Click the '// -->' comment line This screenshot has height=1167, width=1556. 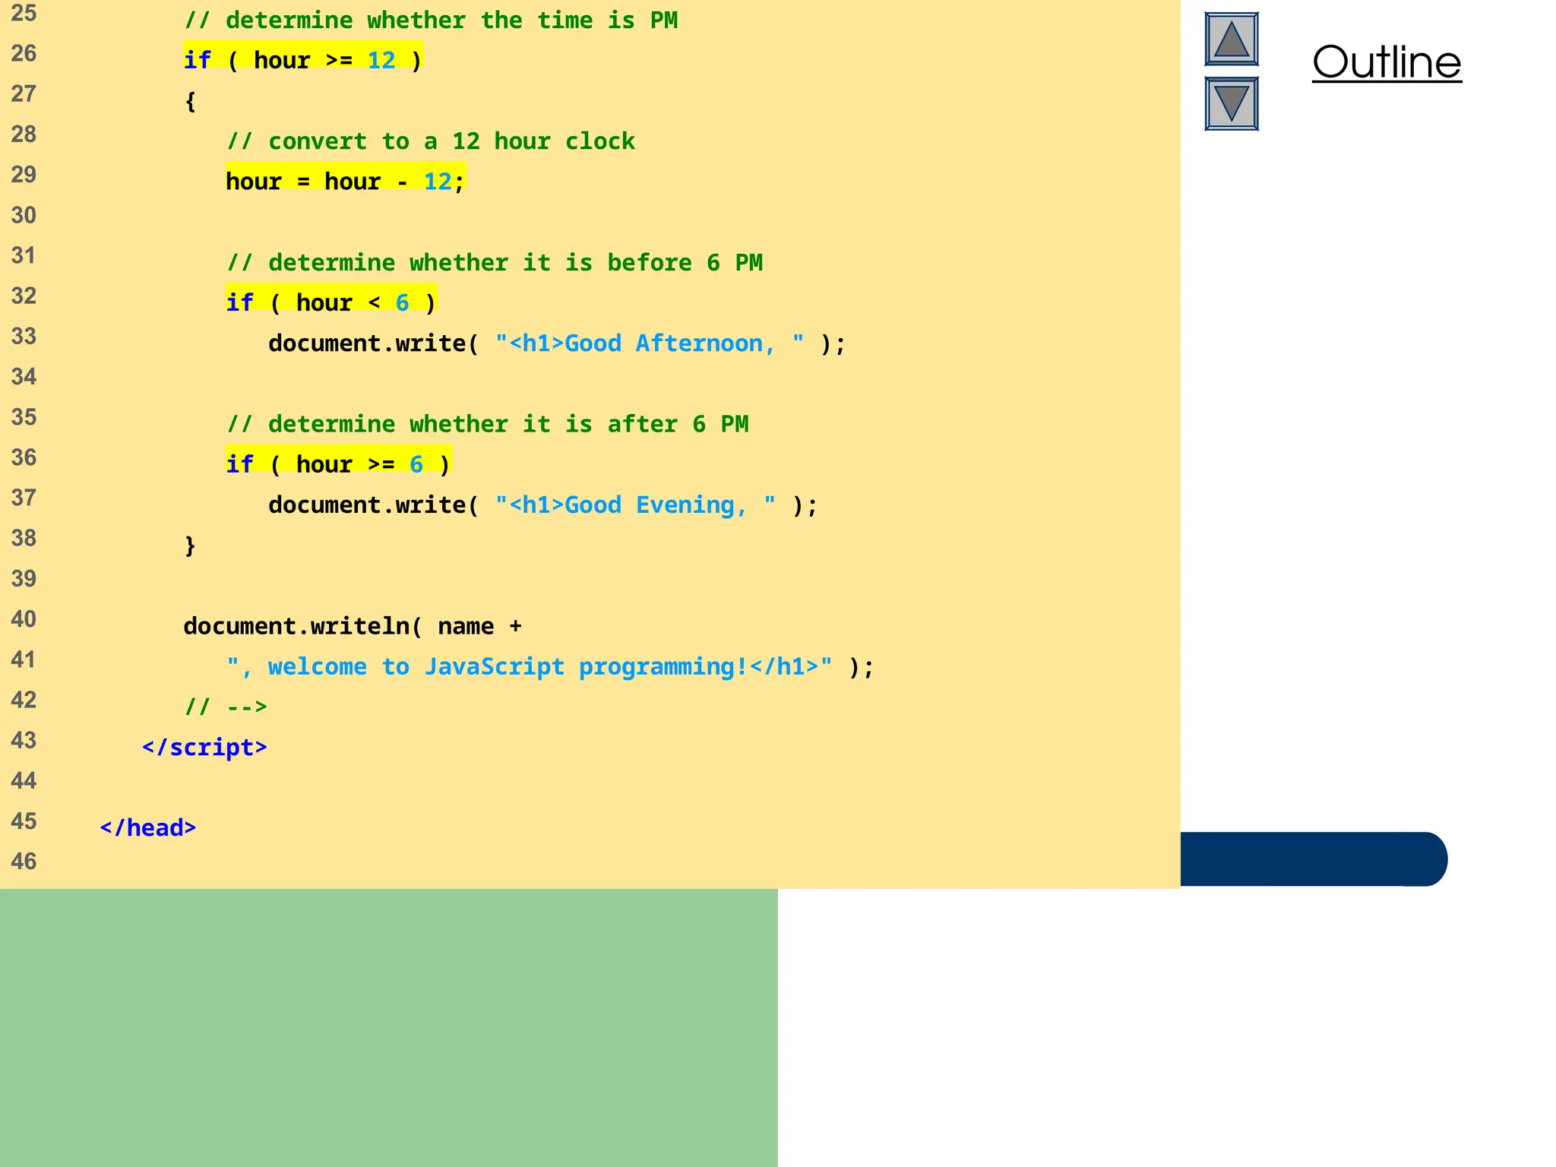[226, 707]
